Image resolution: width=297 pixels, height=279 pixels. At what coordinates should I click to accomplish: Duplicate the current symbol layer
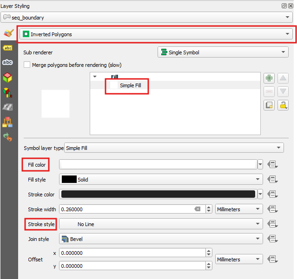tap(269, 105)
